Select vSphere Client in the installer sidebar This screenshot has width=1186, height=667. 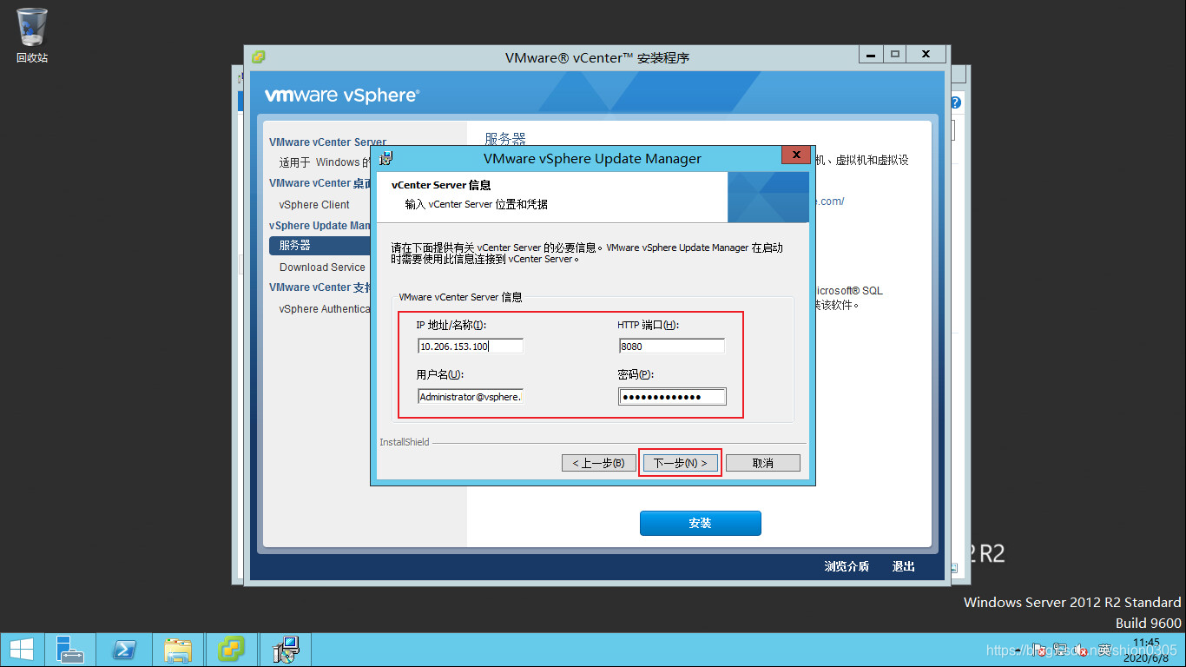click(314, 205)
